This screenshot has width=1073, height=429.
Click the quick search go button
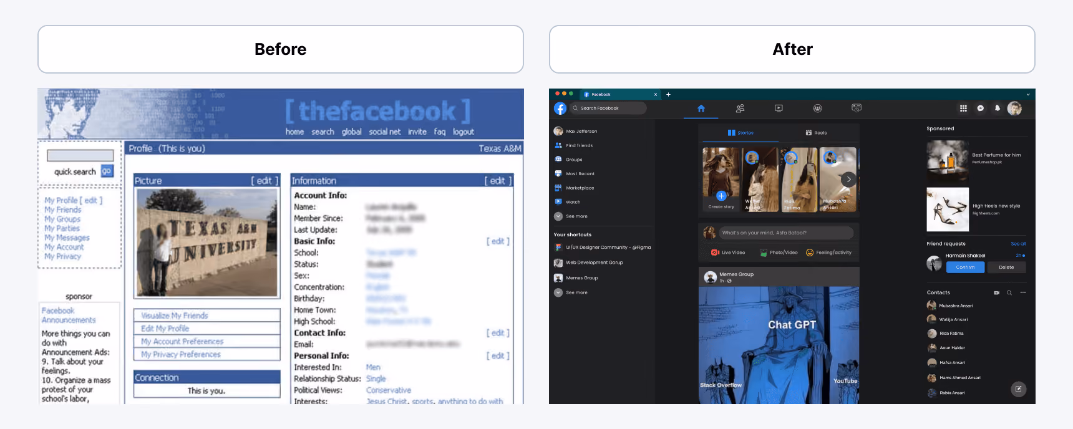click(107, 171)
